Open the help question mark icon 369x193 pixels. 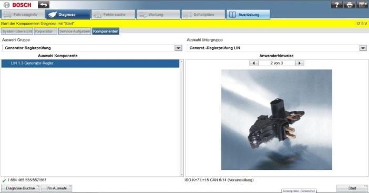coord(337,5)
